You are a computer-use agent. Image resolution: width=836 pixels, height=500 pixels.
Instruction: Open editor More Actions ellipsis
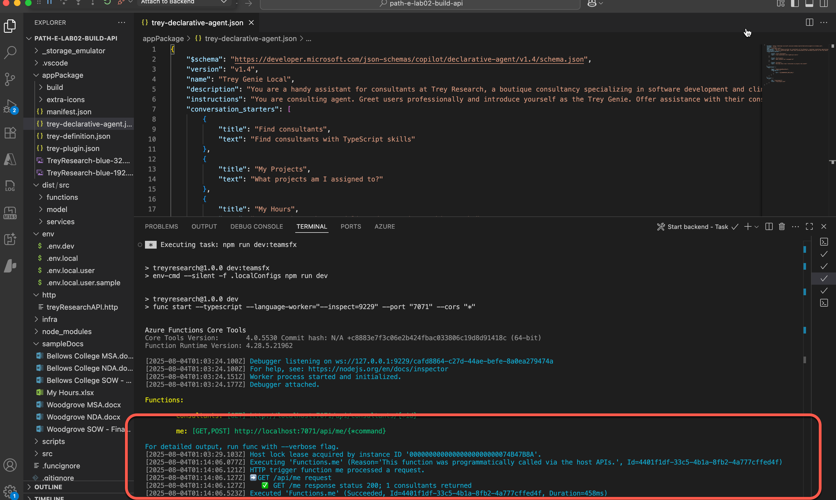(x=824, y=22)
